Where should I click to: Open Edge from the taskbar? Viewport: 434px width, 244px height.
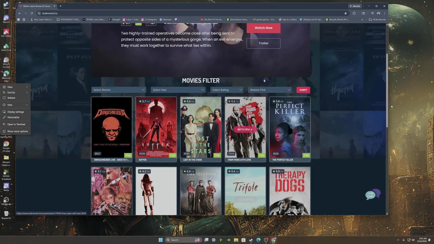[x=258, y=240]
